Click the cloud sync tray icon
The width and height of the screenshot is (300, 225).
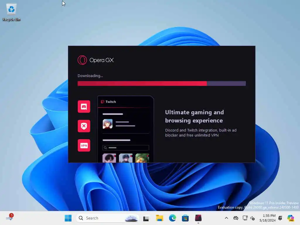coord(236,218)
